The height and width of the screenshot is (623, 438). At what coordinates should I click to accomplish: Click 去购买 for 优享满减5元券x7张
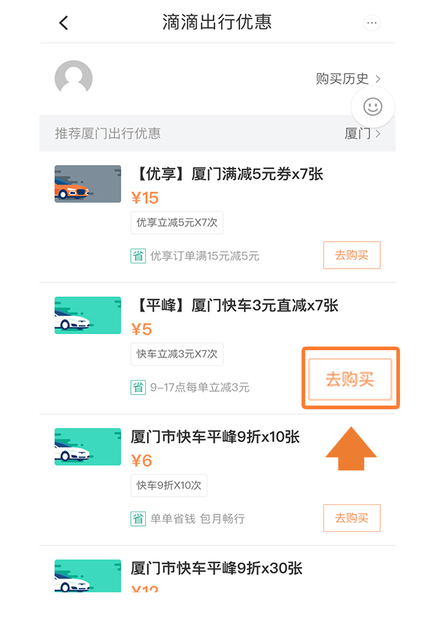coord(352,255)
